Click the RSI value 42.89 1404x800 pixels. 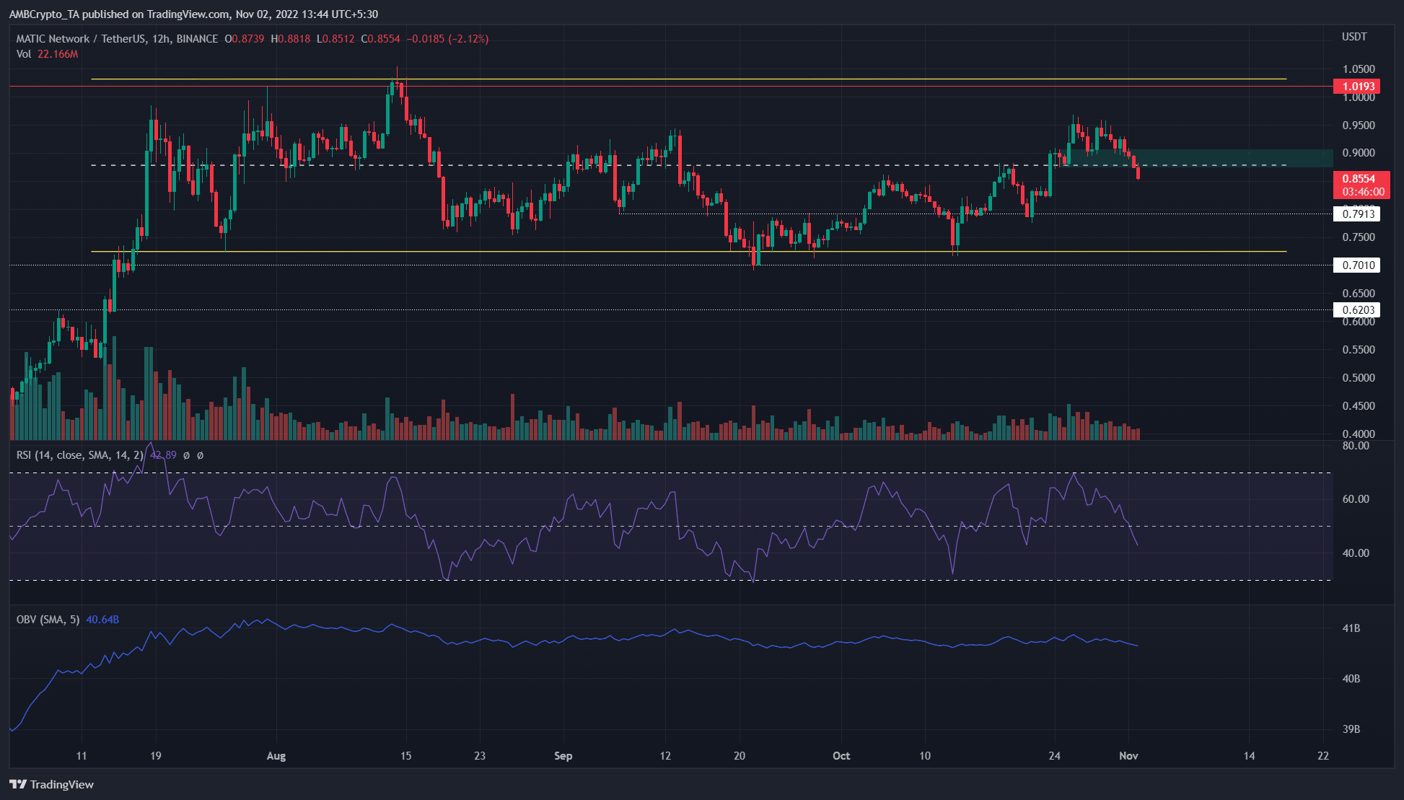[163, 455]
